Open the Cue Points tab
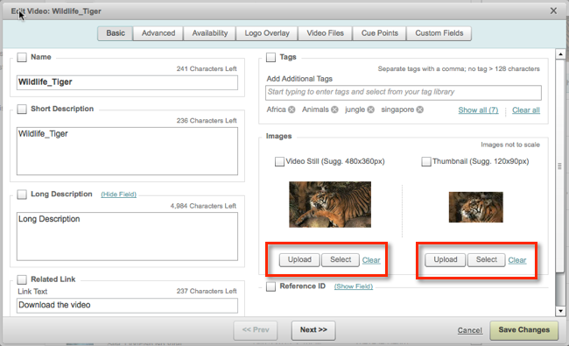The width and height of the screenshot is (569, 346). [380, 33]
